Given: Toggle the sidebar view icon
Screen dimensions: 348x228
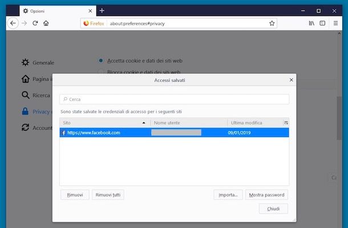Looking at the screenshot, I should [x=322, y=23].
